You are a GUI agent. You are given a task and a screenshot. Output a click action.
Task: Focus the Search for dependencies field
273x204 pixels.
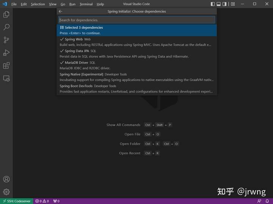click(137, 20)
